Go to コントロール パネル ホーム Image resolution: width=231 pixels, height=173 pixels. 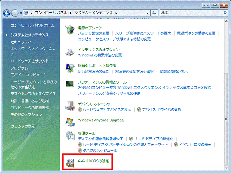[33, 25]
